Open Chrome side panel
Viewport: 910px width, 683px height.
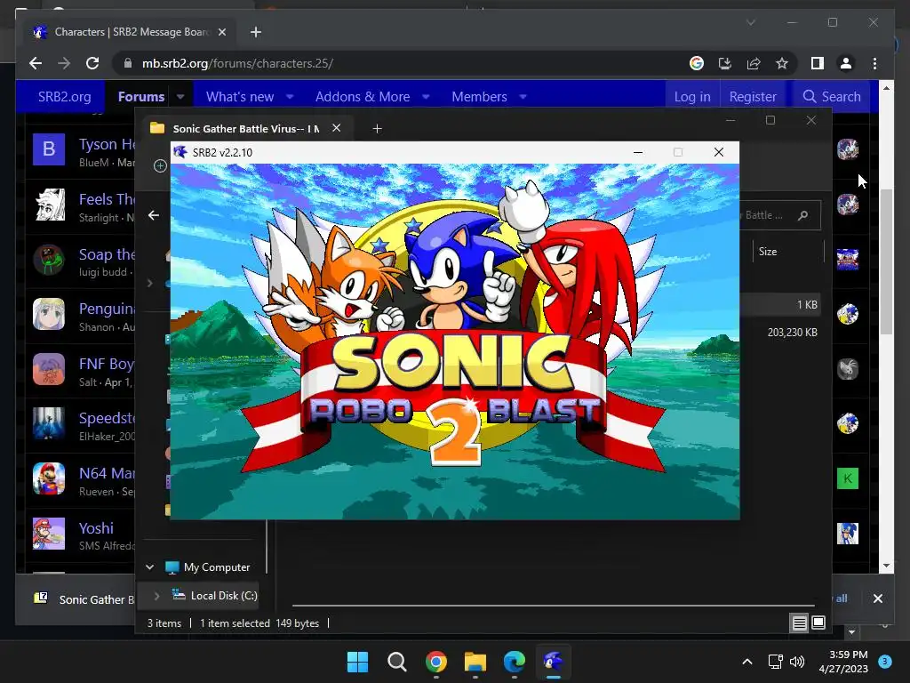pyautogui.click(x=818, y=63)
